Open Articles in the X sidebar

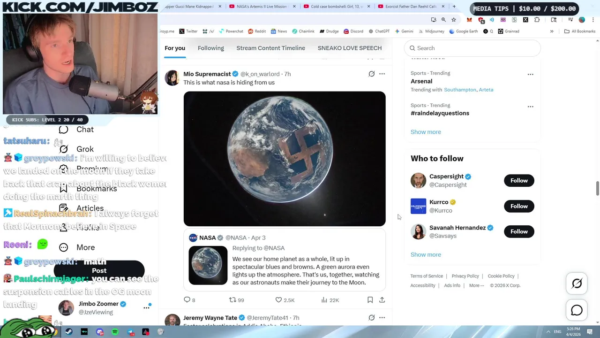(x=82, y=208)
